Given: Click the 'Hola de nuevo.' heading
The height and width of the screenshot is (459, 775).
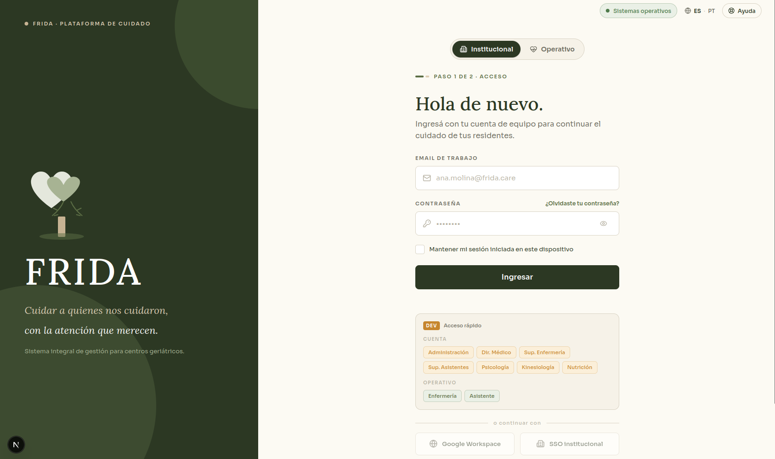Looking at the screenshot, I should pyautogui.click(x=479, y=104).
